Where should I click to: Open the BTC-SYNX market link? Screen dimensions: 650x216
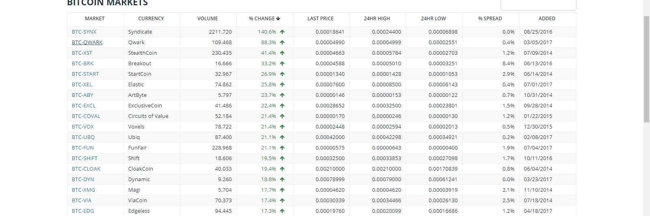(84, 32)
